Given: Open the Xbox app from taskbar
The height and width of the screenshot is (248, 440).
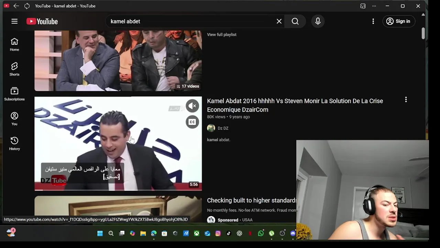Looking at the screenshot, I should click(197, 234).
